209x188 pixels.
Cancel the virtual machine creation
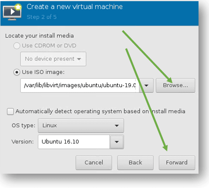coord(94,163)
